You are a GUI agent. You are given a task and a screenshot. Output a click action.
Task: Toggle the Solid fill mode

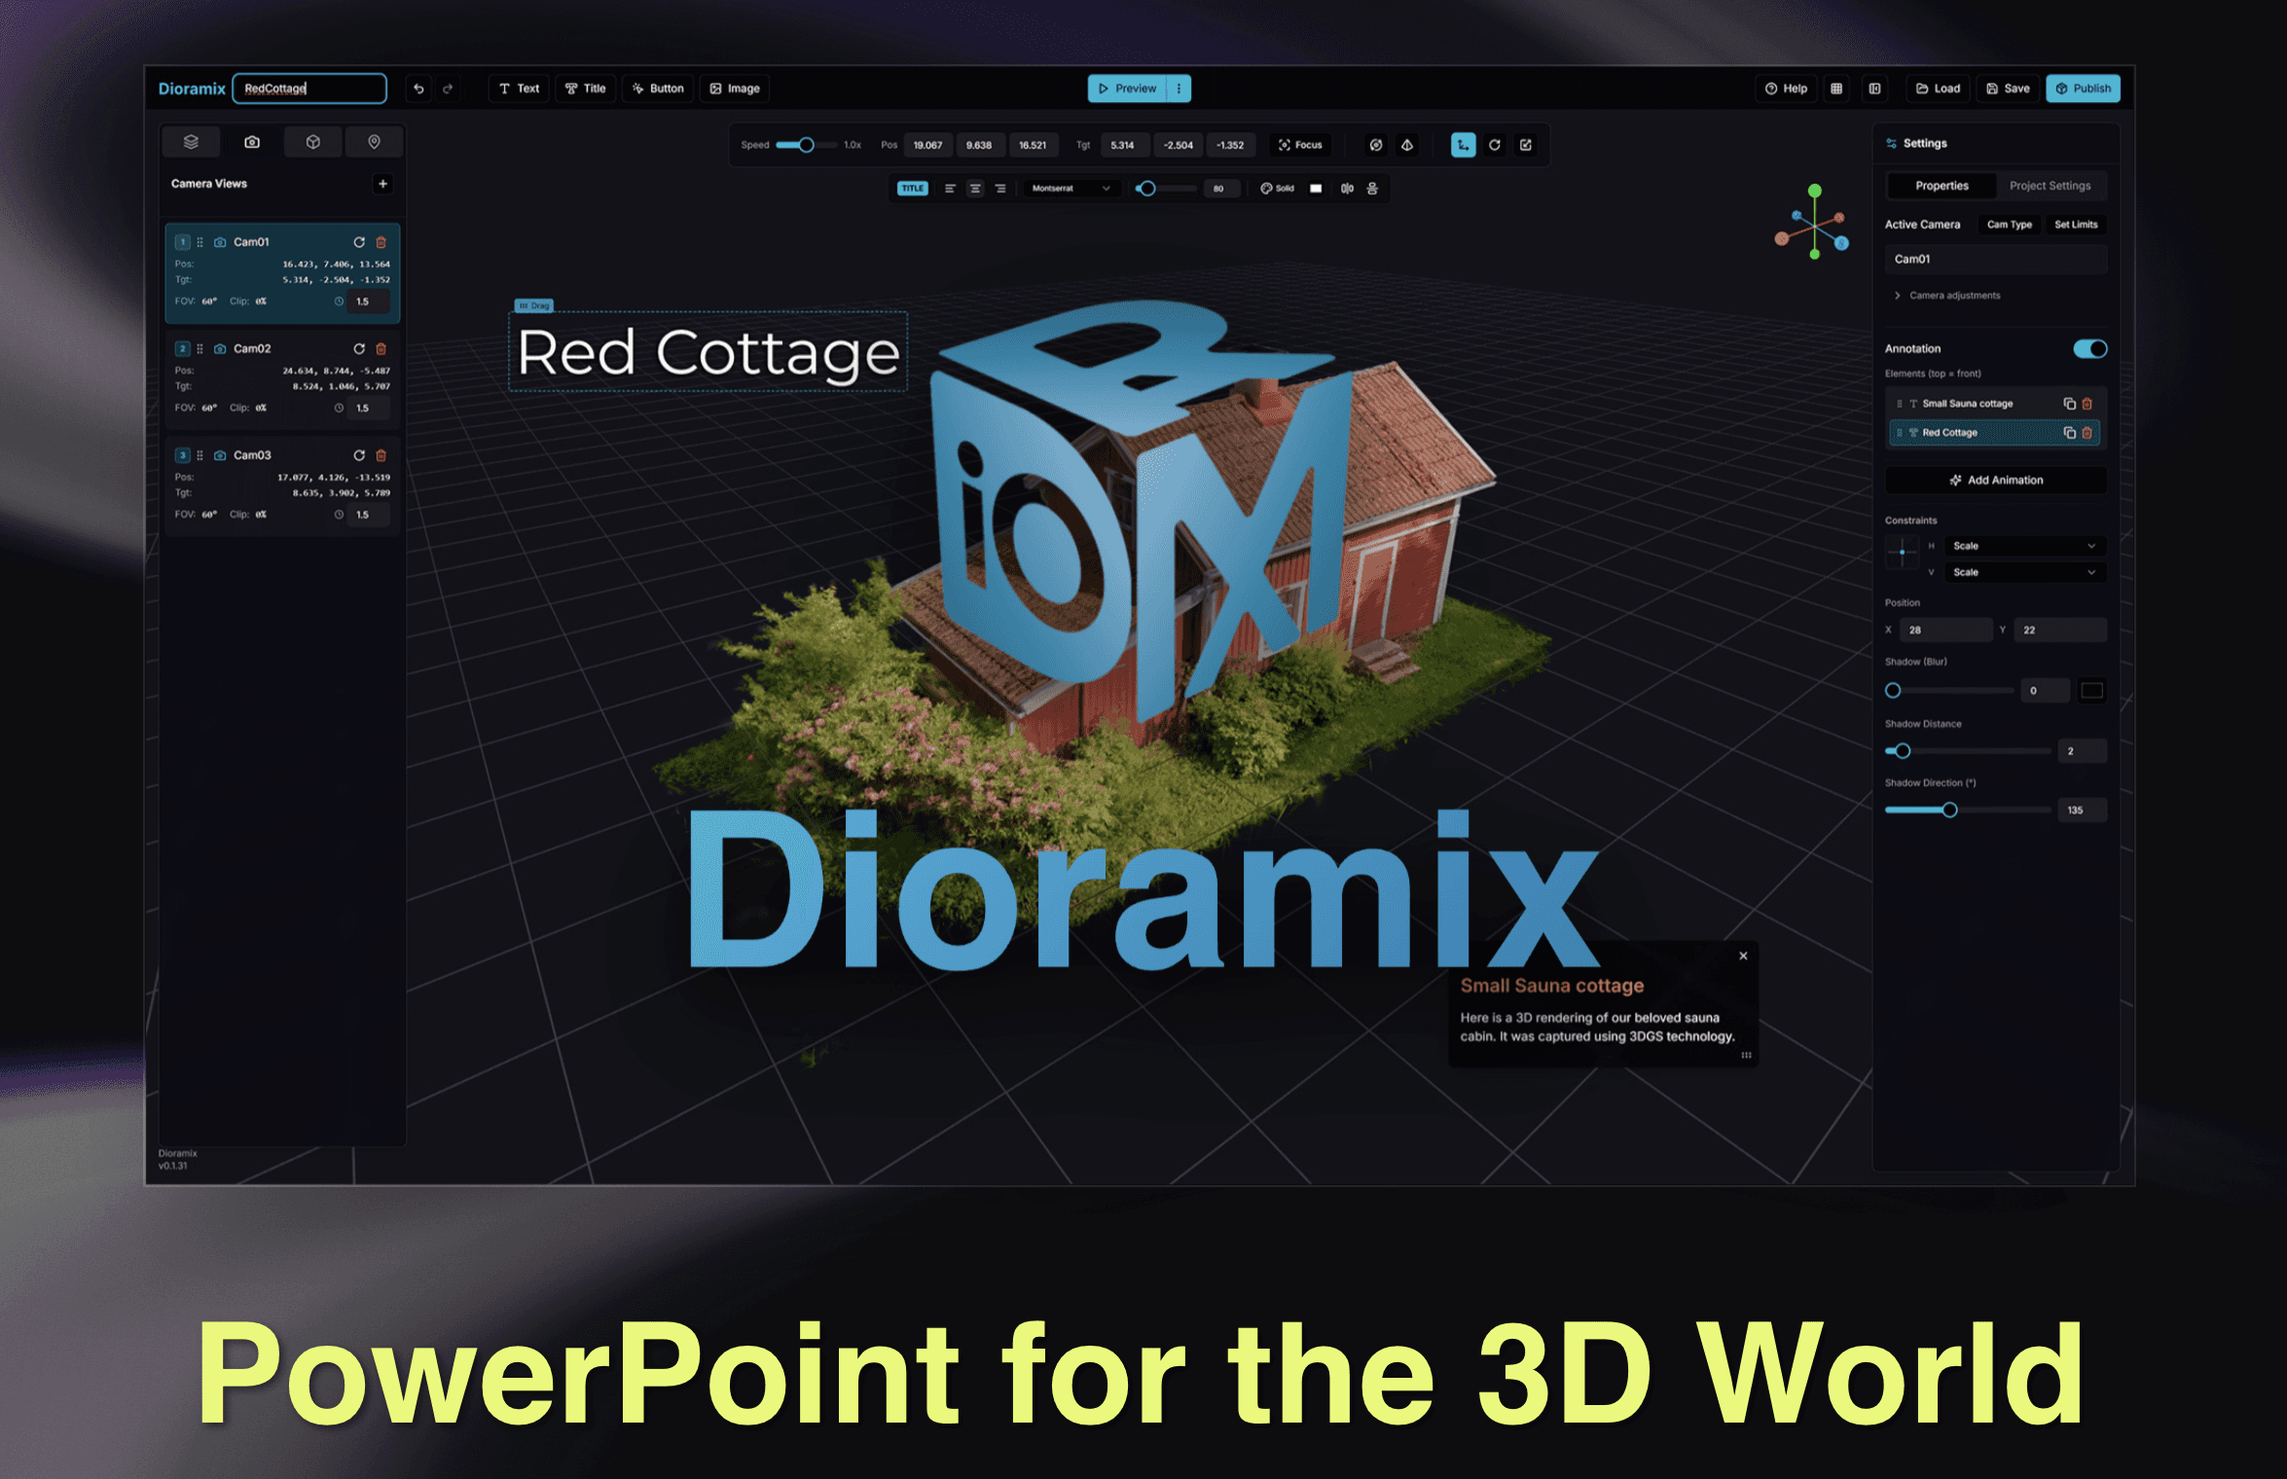coord(1278,189)
